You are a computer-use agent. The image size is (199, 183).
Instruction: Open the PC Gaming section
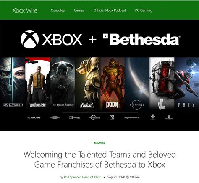click(x=144, y=10)
